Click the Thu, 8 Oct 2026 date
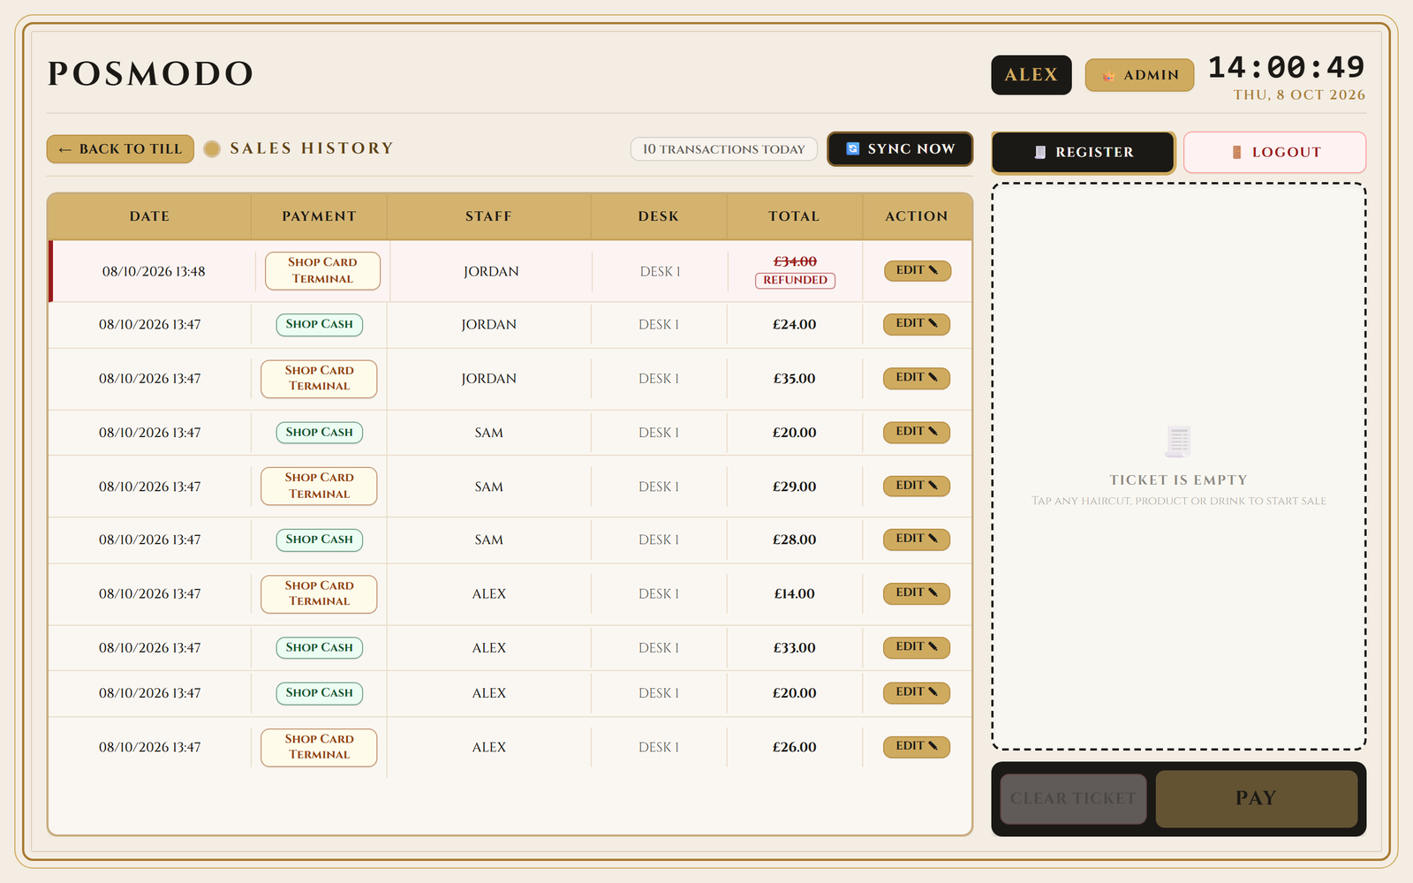The height and width of the screenshot is (883, 1413). [1299, 94]
